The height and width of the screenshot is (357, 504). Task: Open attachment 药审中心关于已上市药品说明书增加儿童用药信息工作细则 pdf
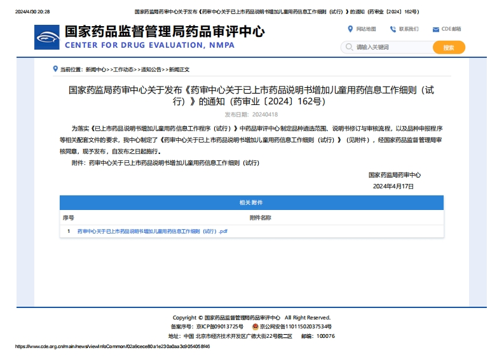(x=153, y=231)
